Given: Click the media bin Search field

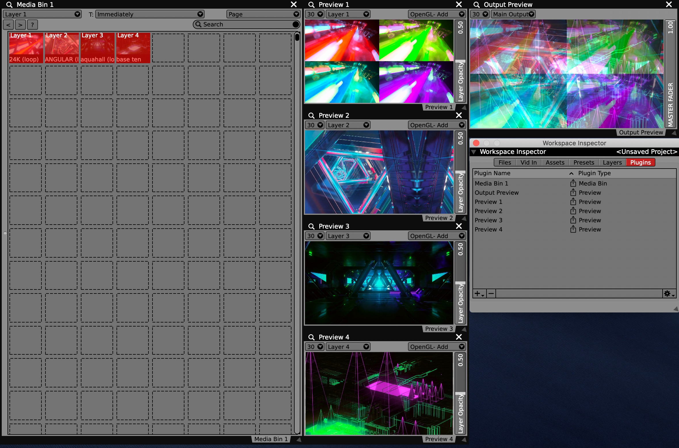Looking at the screenshot, I should (x=247, y=24).
